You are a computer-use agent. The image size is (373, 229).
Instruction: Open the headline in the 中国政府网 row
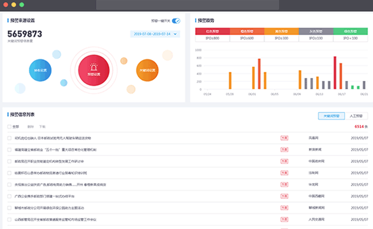click(x=49, y=162)
